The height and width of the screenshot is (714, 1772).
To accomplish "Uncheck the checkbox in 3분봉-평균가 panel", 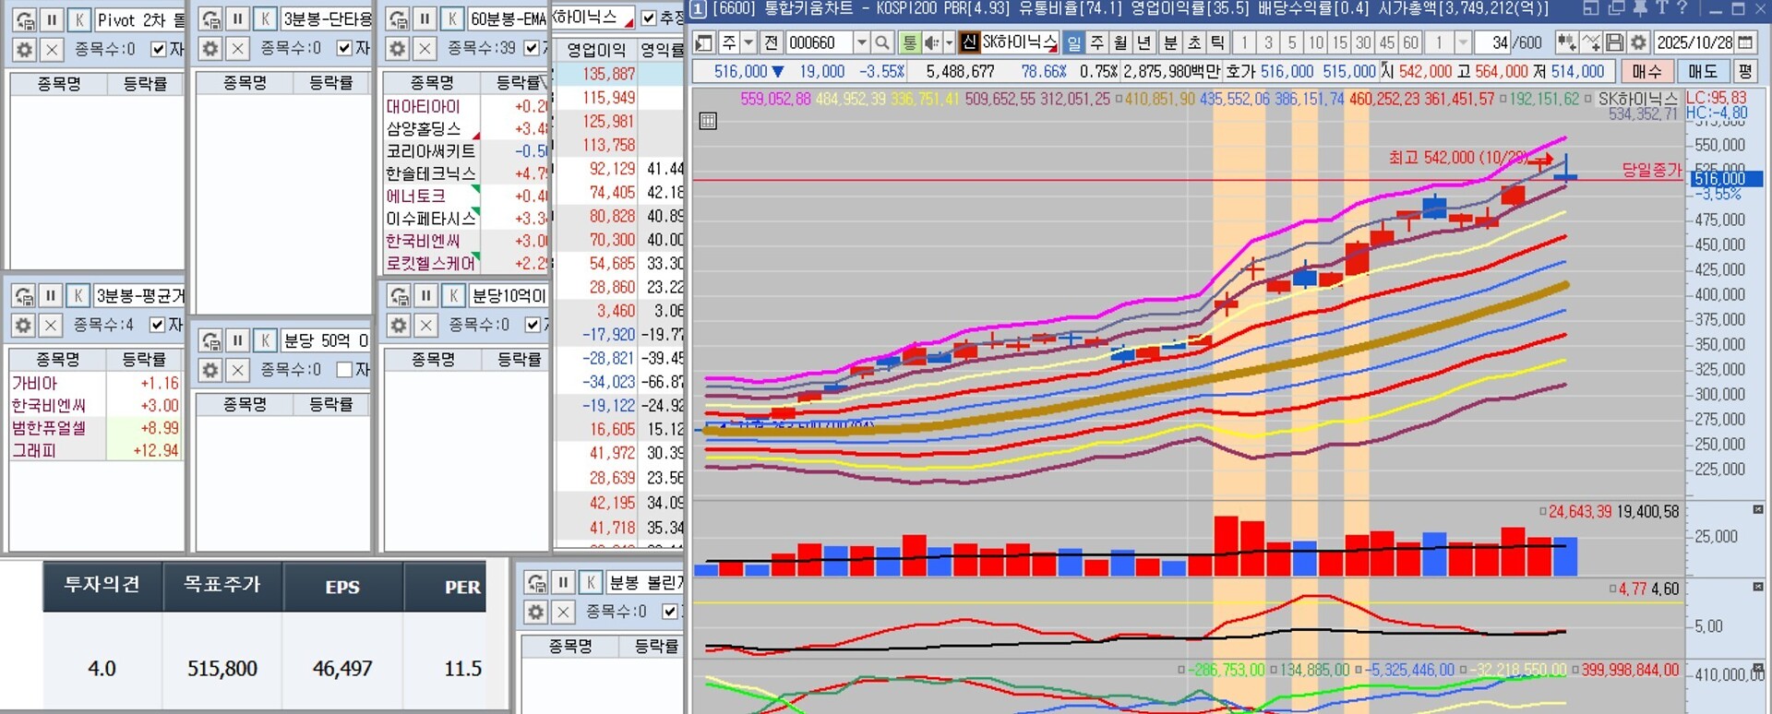I will coord(158,325).
